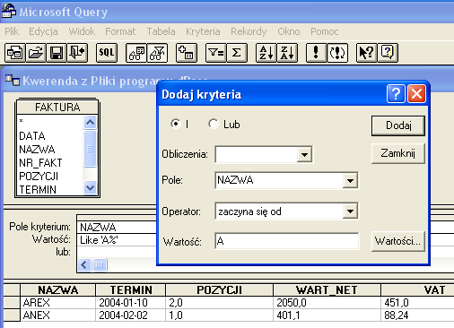Click the dialog help question mark button
Image resolution: width=454 pixels, height=328 pixels.
tap(396, 94)
